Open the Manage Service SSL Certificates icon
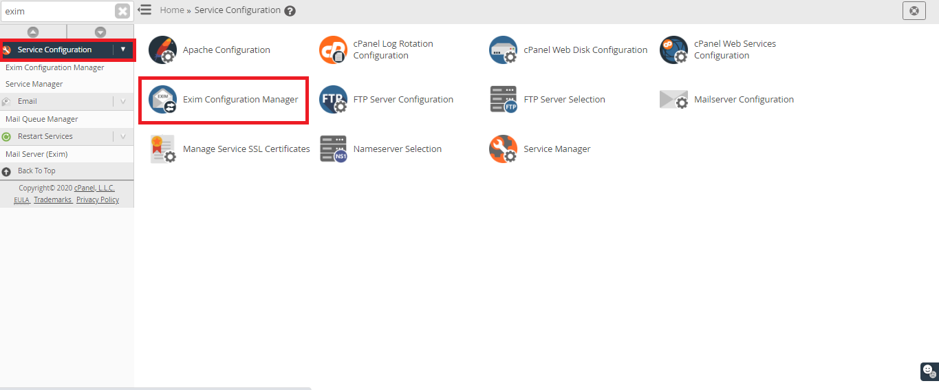This screenshot has width=939, height=390. 163,149
